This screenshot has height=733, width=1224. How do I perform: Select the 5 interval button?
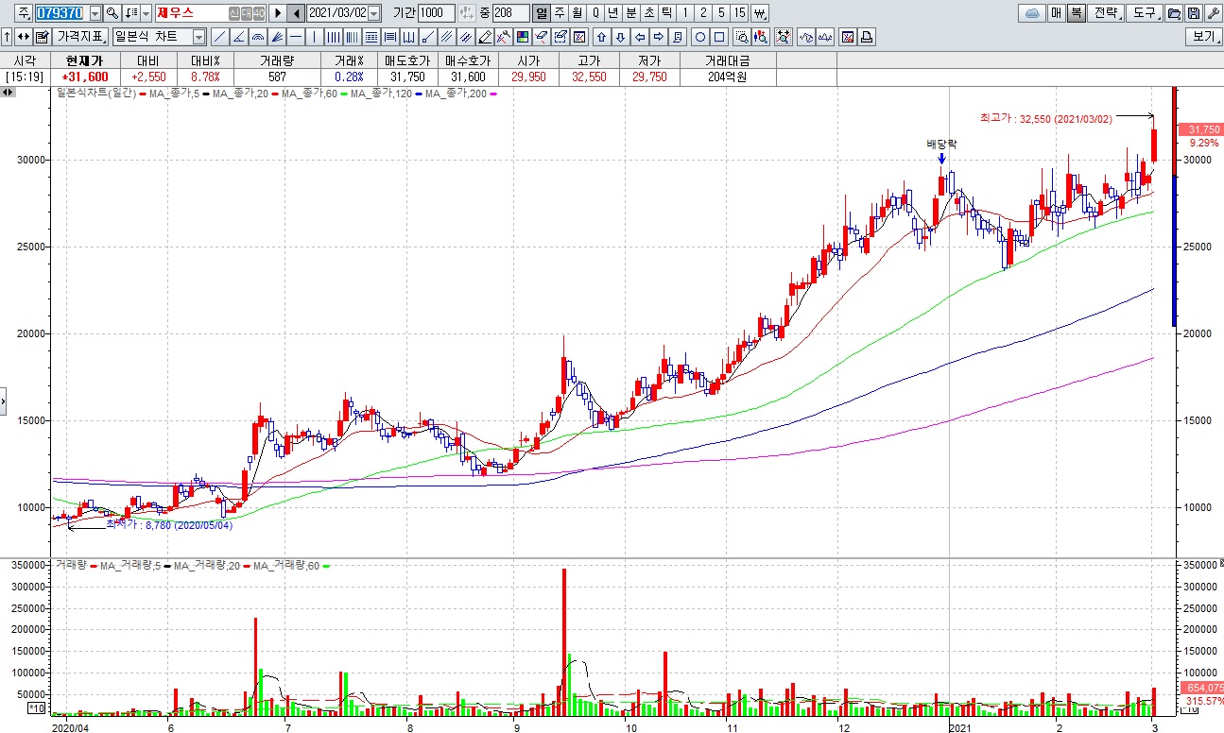pos(721,13)
